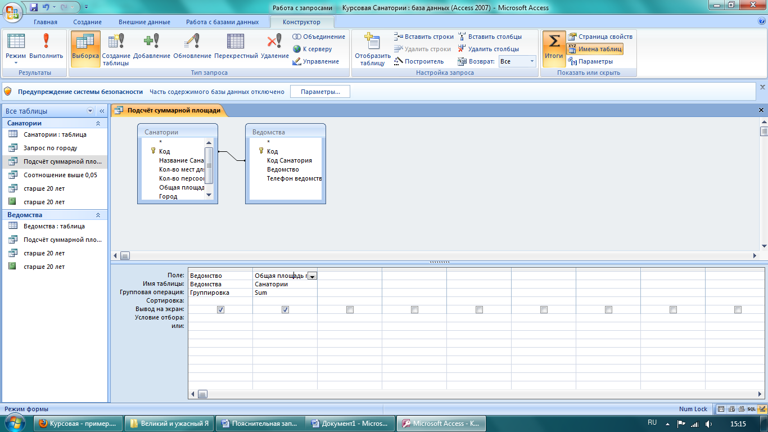Click Построитель expression builder
This screenshot has height=432, width=768.
(x=419, y=61)
